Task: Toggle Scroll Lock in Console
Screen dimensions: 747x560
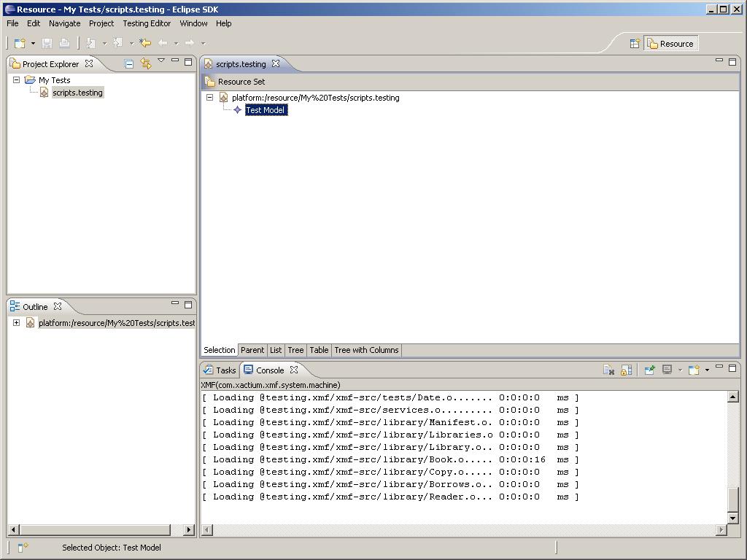Action: point(627,370)
